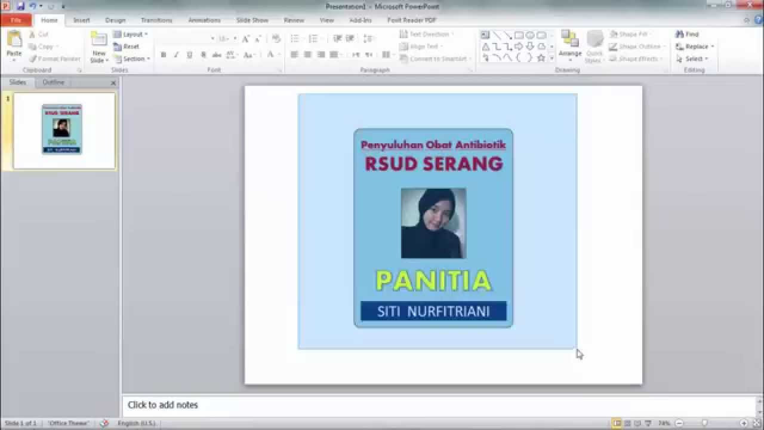Image resolution: width=764 pixels, height=430 pixels.
Task: Select the Rectangle shape in the gallery
Action: point(519,35)
